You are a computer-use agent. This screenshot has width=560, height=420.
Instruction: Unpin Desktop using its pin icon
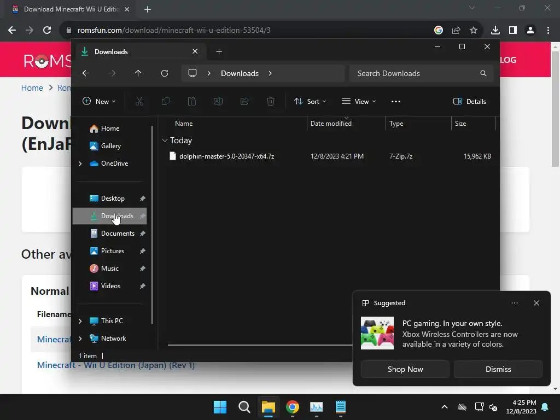pyautogui.click(x=143, y=199)
